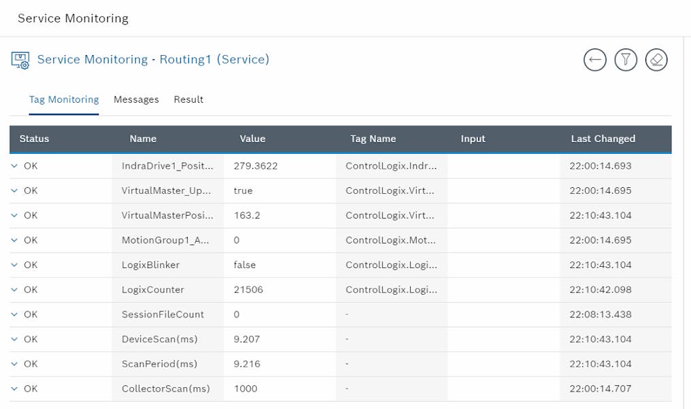Expand the LogixCounter row chevron

pyautogui.click(x=14, y=290)
